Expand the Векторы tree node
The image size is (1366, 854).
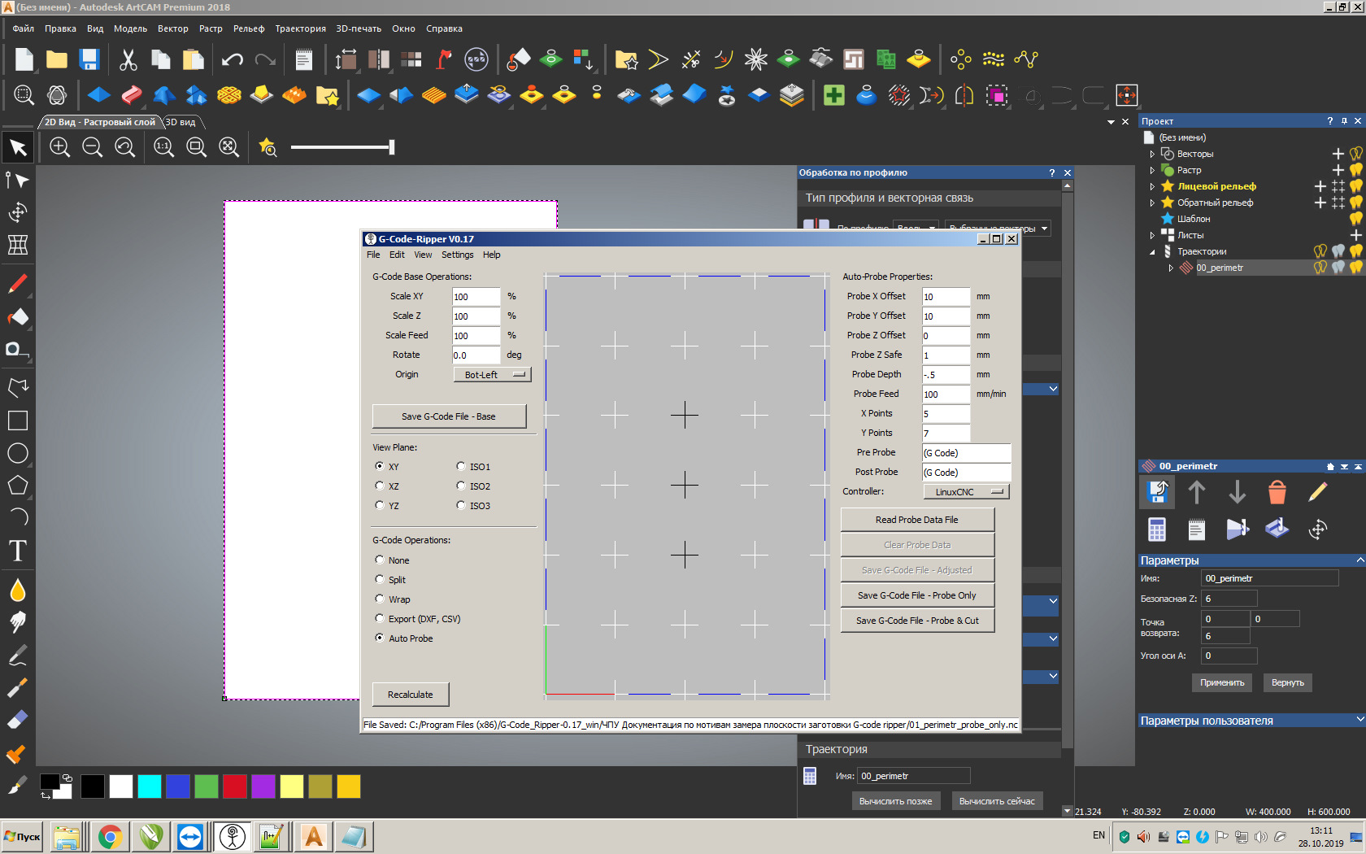coord(1152,154)
